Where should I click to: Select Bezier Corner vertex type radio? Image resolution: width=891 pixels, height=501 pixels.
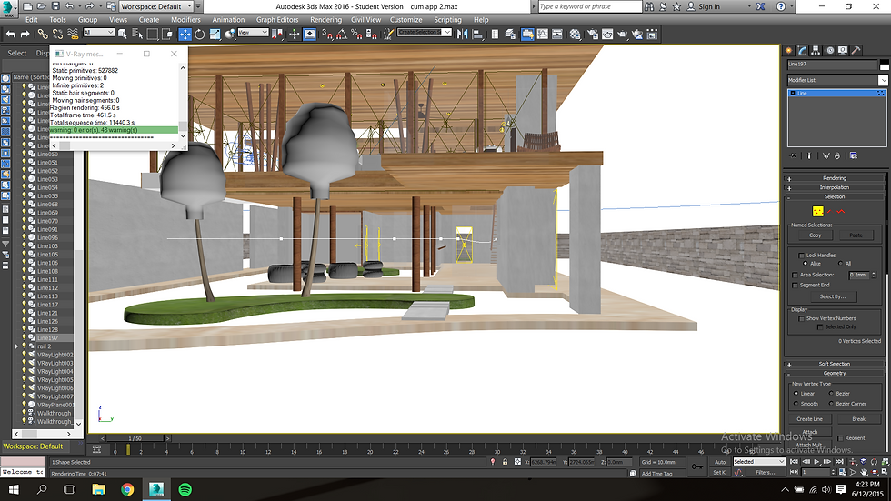coord(831,404)
